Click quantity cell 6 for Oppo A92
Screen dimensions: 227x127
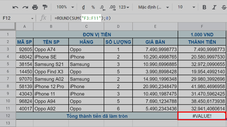[x=118, y=109]
